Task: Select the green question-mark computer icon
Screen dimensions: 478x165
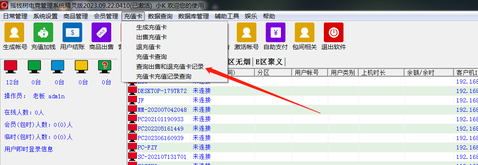Action: pyautogui.click(x=105, y=66)
